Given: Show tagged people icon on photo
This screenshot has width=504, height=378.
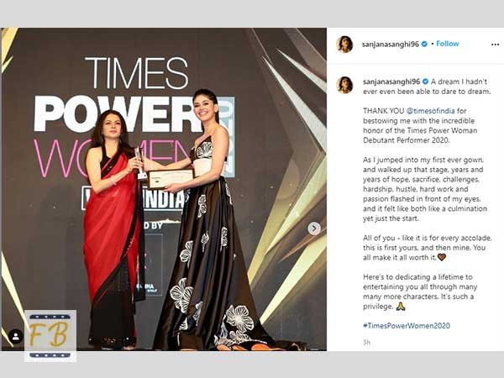Looking at the screenshot, I should [x=15, y=336].
